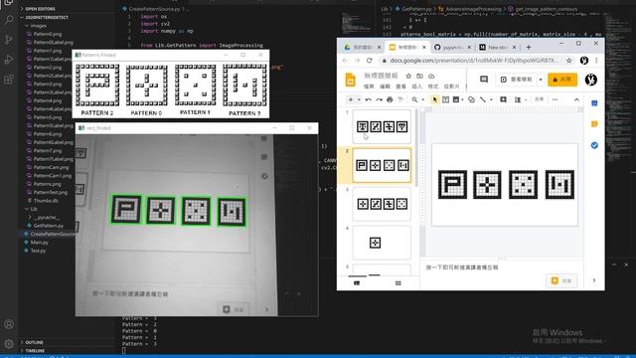Switch to grid view

(397, 282)
